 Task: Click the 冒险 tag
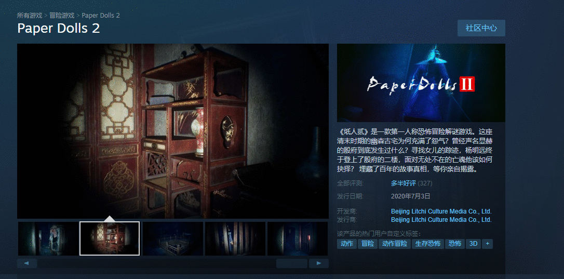(x=368, y=244)
